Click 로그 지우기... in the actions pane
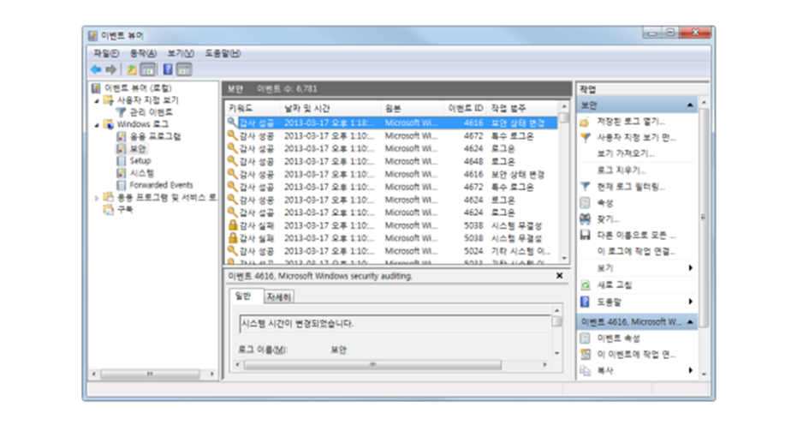Viewport: 791px width, 431px height. click(x=621, y=170)
